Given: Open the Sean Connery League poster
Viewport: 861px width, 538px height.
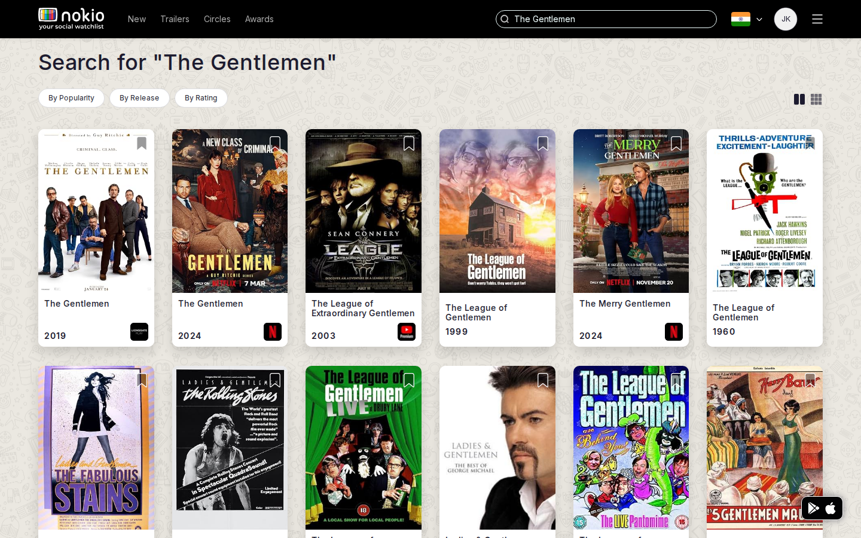Looking at the screenshot, I should click(x=364, y=211).
